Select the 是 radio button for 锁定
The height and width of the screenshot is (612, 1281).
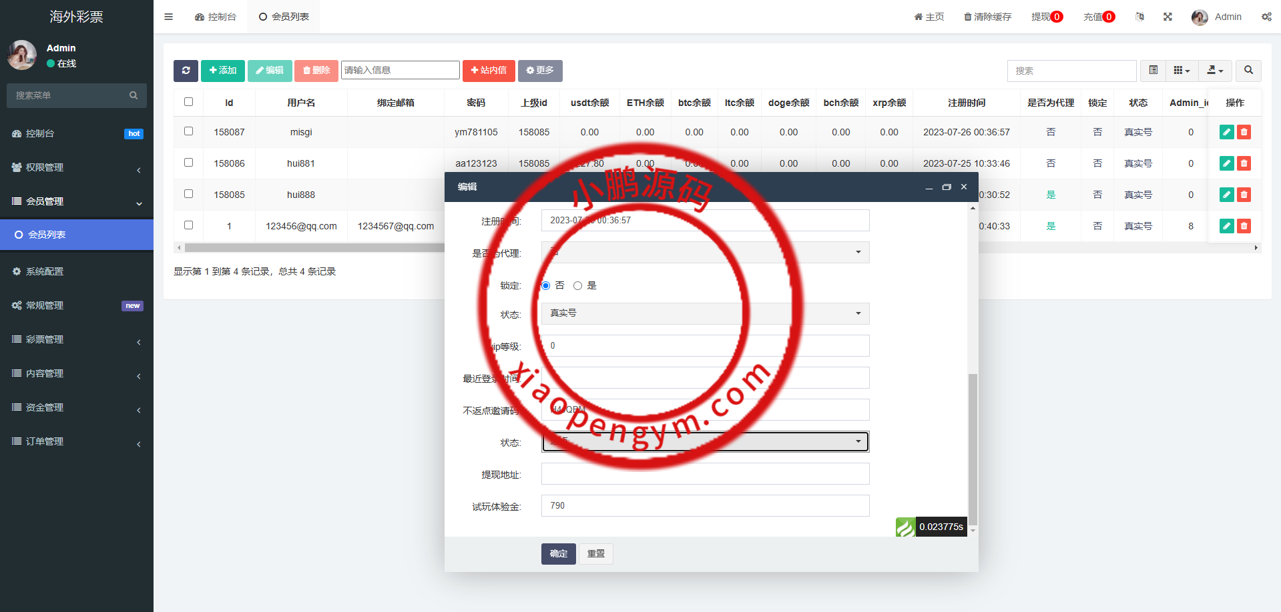[577, 285]
